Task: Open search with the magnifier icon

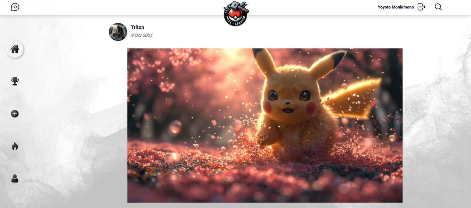Action: coord(438,7)
